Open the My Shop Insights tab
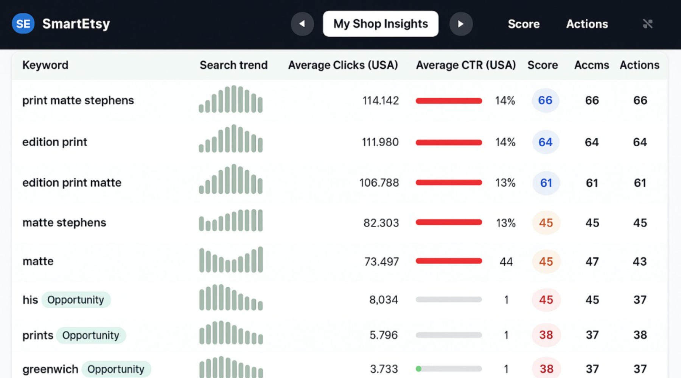 point(380,24)
